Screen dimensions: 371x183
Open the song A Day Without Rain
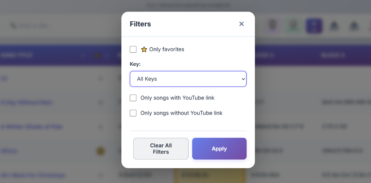coord(26,102)
